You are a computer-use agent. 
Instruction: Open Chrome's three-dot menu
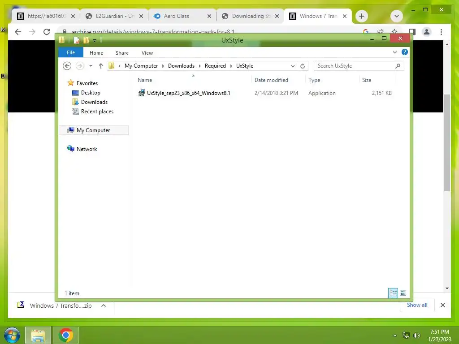pyautogui.click(x=441, y=32)
